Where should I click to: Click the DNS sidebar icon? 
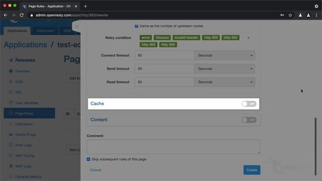click(11, 81)
